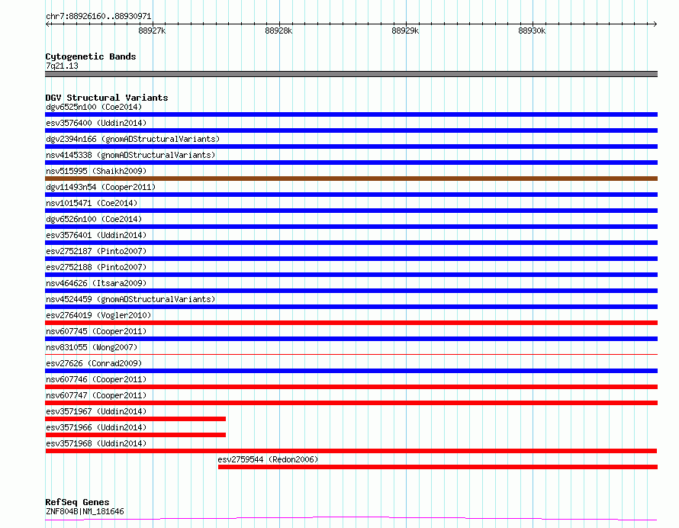Open nsv1015471 (Coe2014) variant

(92, 203)
